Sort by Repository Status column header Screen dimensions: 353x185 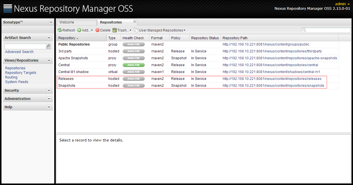coord(205,38)
